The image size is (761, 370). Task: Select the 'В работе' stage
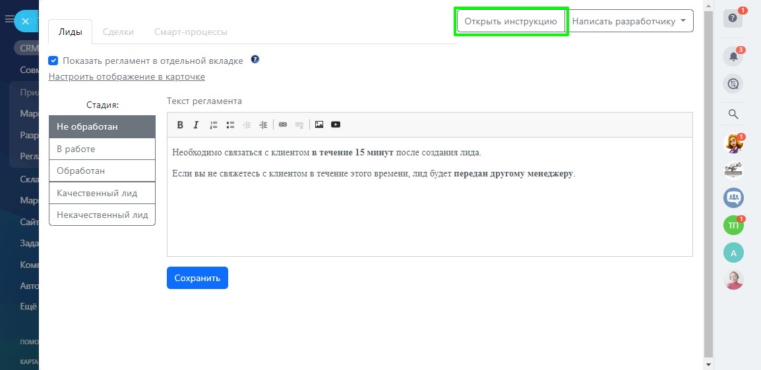pyautogui.click(x=102, y=149)
